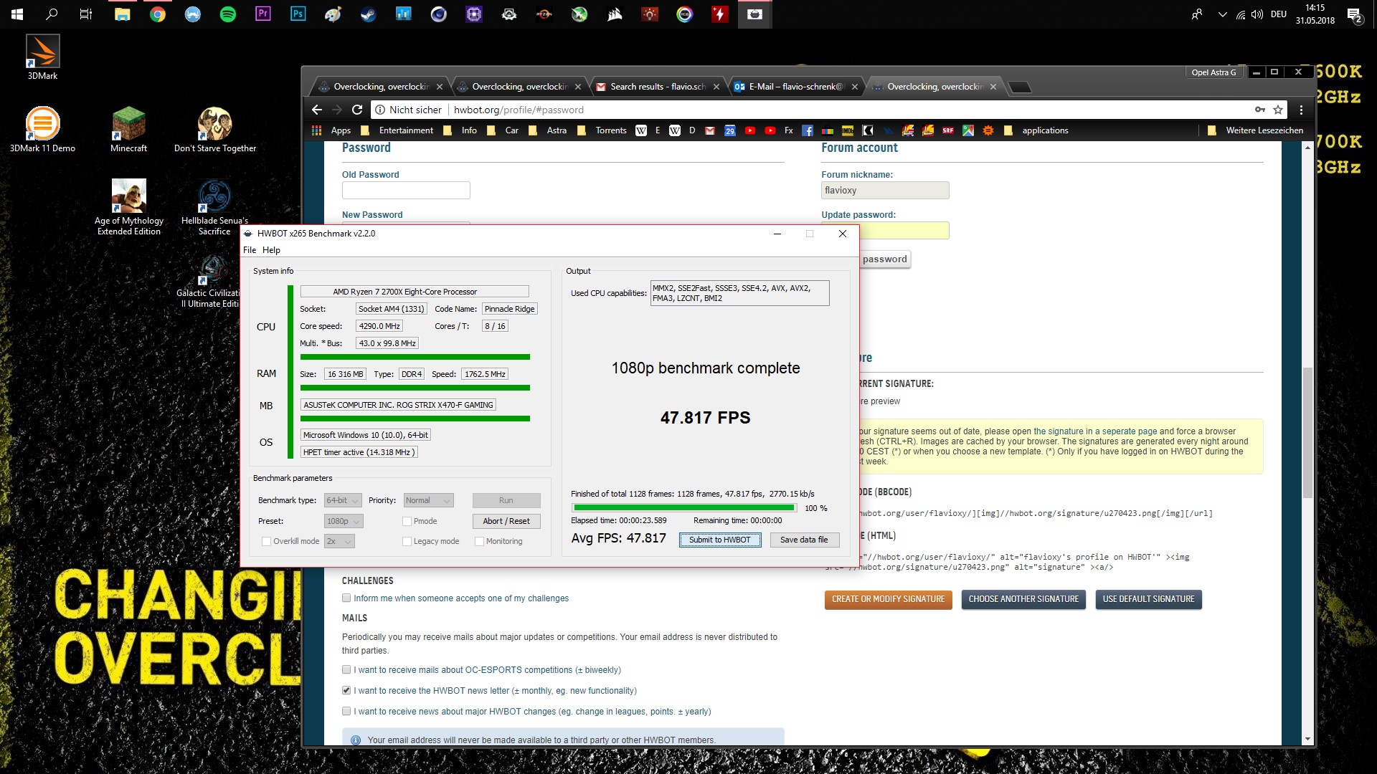Click CREATE OR MODIFY SIGNATURE button
Screen dimensions: 1377x774
(888, 599)
